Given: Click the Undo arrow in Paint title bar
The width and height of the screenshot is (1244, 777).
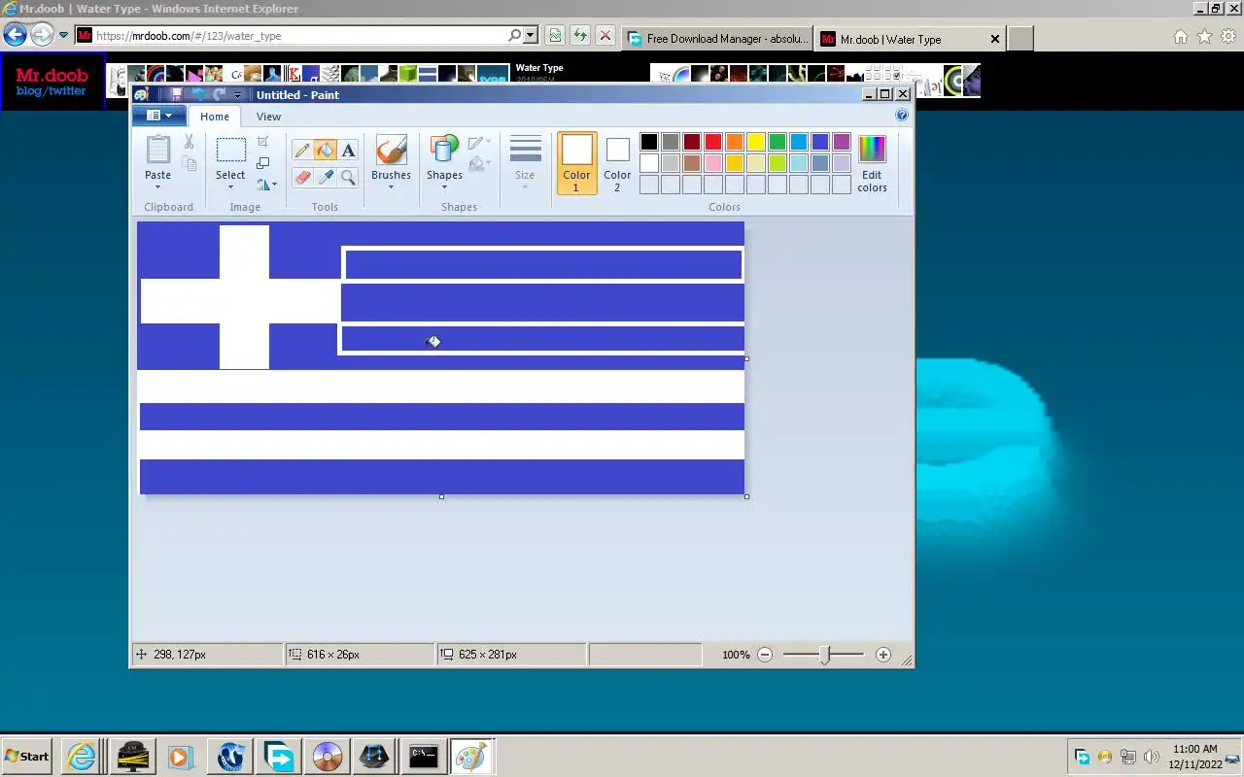Looking at the screenshot, I should click(197, 94).
